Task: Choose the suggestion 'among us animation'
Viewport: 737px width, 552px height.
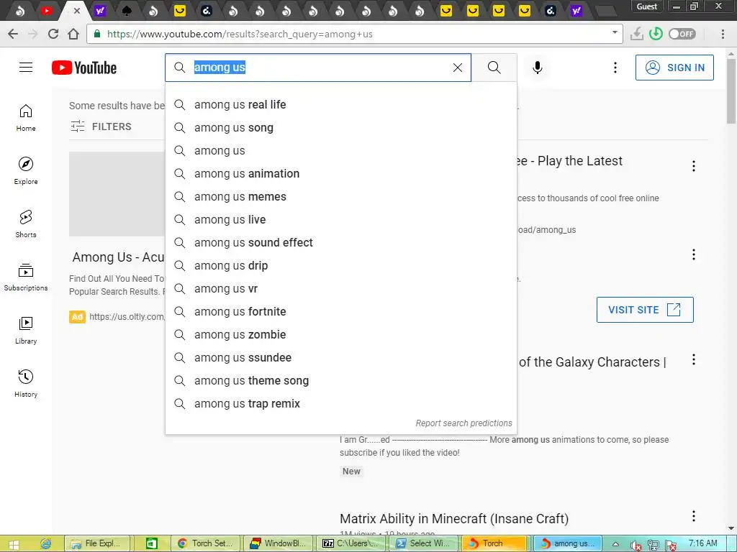Action: click(341, 174)
